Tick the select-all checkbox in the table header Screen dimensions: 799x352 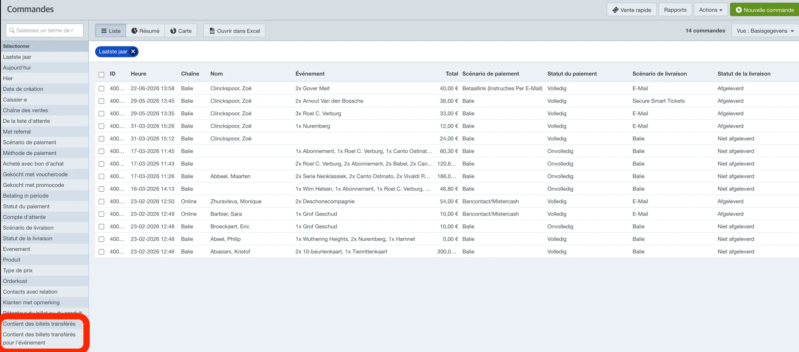click(x=101, y=75)
